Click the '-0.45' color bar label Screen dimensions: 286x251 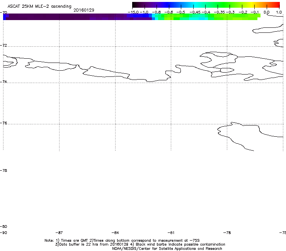195,12
